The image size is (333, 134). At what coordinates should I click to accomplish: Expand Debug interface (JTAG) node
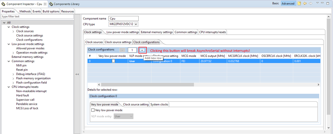click(13, 74)
